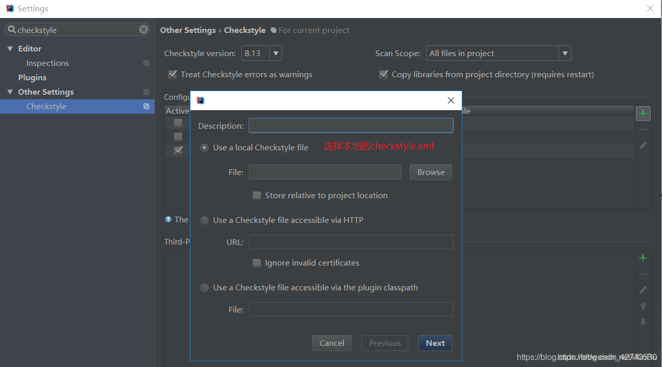The height and width of the screenshot is (367, 662).
Task: Click the Active column header
Action: click(177, 111)
